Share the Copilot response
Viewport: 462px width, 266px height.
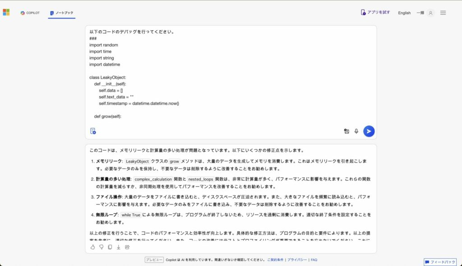127,247
